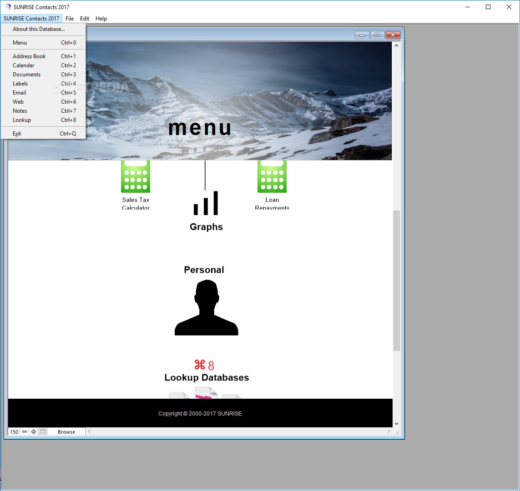Open Documents from the menu

(43, 75)
